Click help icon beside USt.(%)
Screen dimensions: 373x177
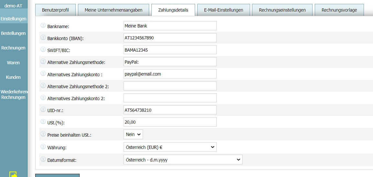coord(43,122)
